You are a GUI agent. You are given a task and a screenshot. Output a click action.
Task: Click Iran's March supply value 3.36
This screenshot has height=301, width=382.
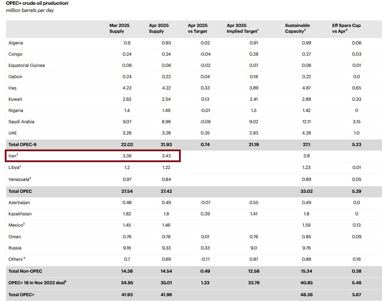click(x=127, y=156)
